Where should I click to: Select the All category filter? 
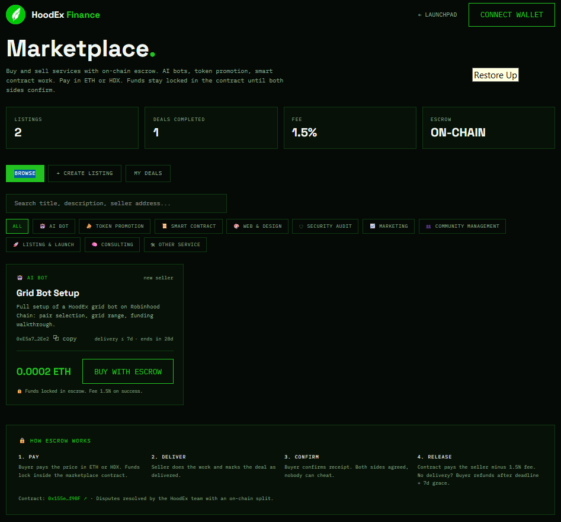pyautogui.click(x=17, y=227)
